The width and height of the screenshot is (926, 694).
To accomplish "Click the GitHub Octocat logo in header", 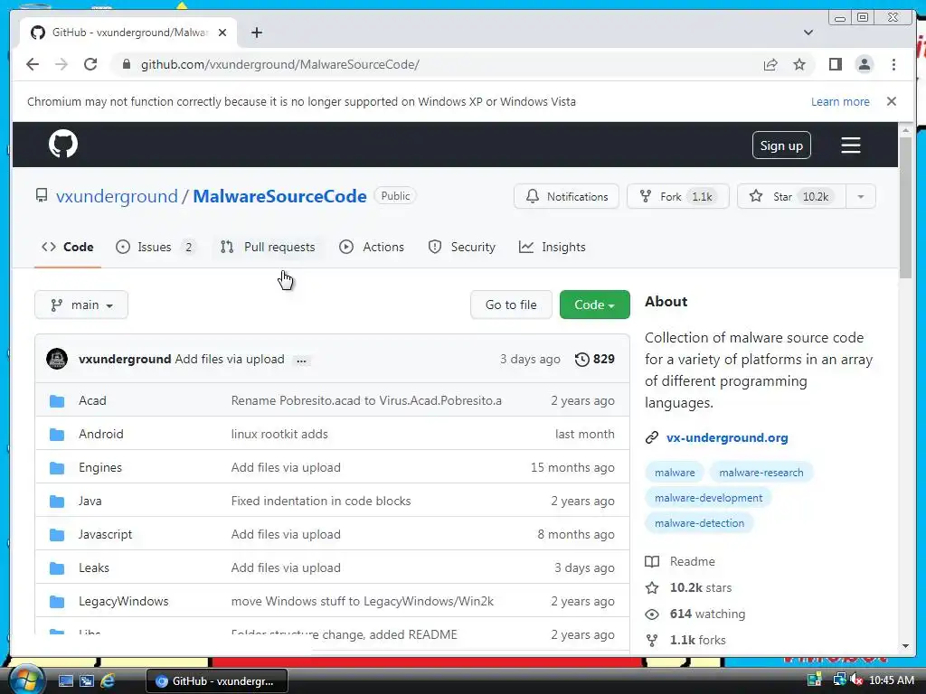I will tap(63, 144).
